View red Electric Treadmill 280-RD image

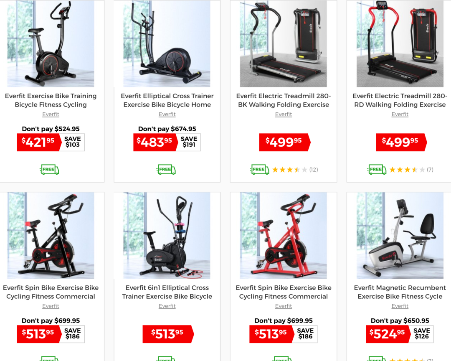point(400,44)
